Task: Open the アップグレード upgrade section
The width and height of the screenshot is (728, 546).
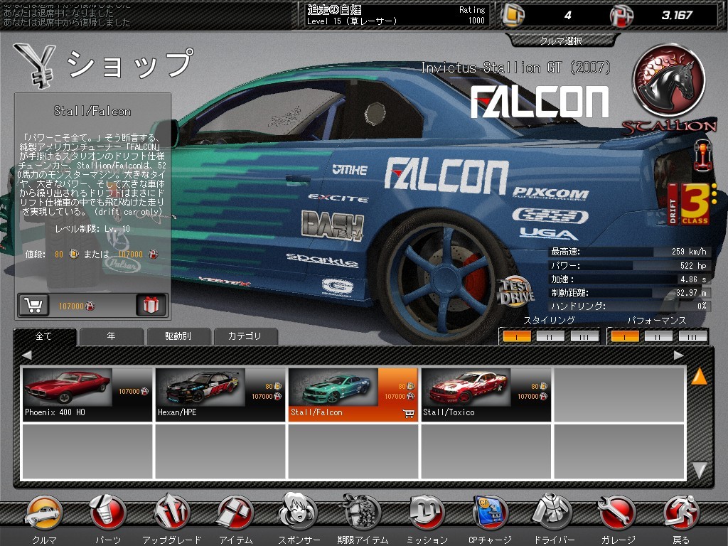Action: coord(172,513)
